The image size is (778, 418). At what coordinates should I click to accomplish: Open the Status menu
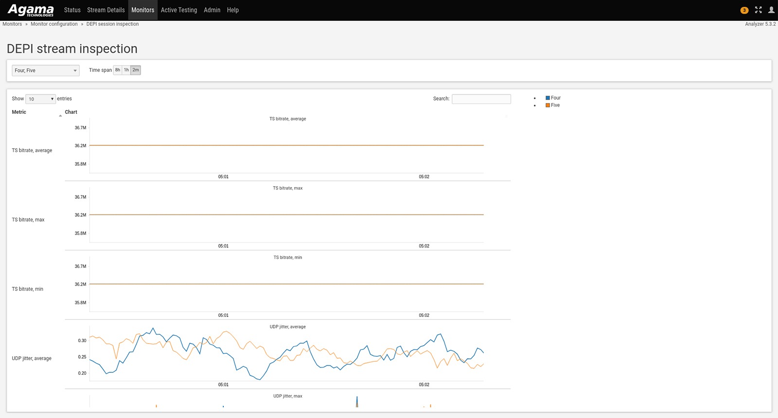[72, 10]
